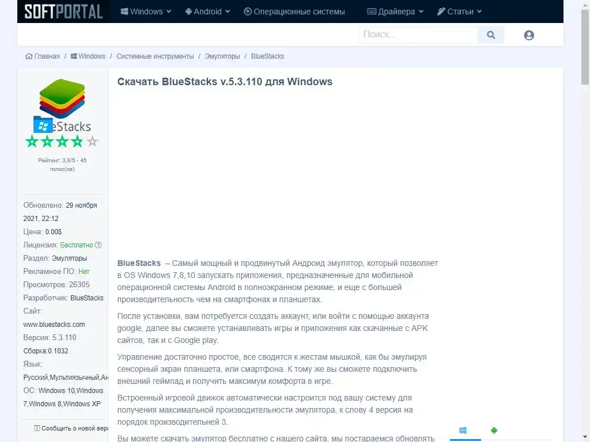This screenshot has width=590, height=442.
Task: Rate with the third star
Action: tap(62, 142)
